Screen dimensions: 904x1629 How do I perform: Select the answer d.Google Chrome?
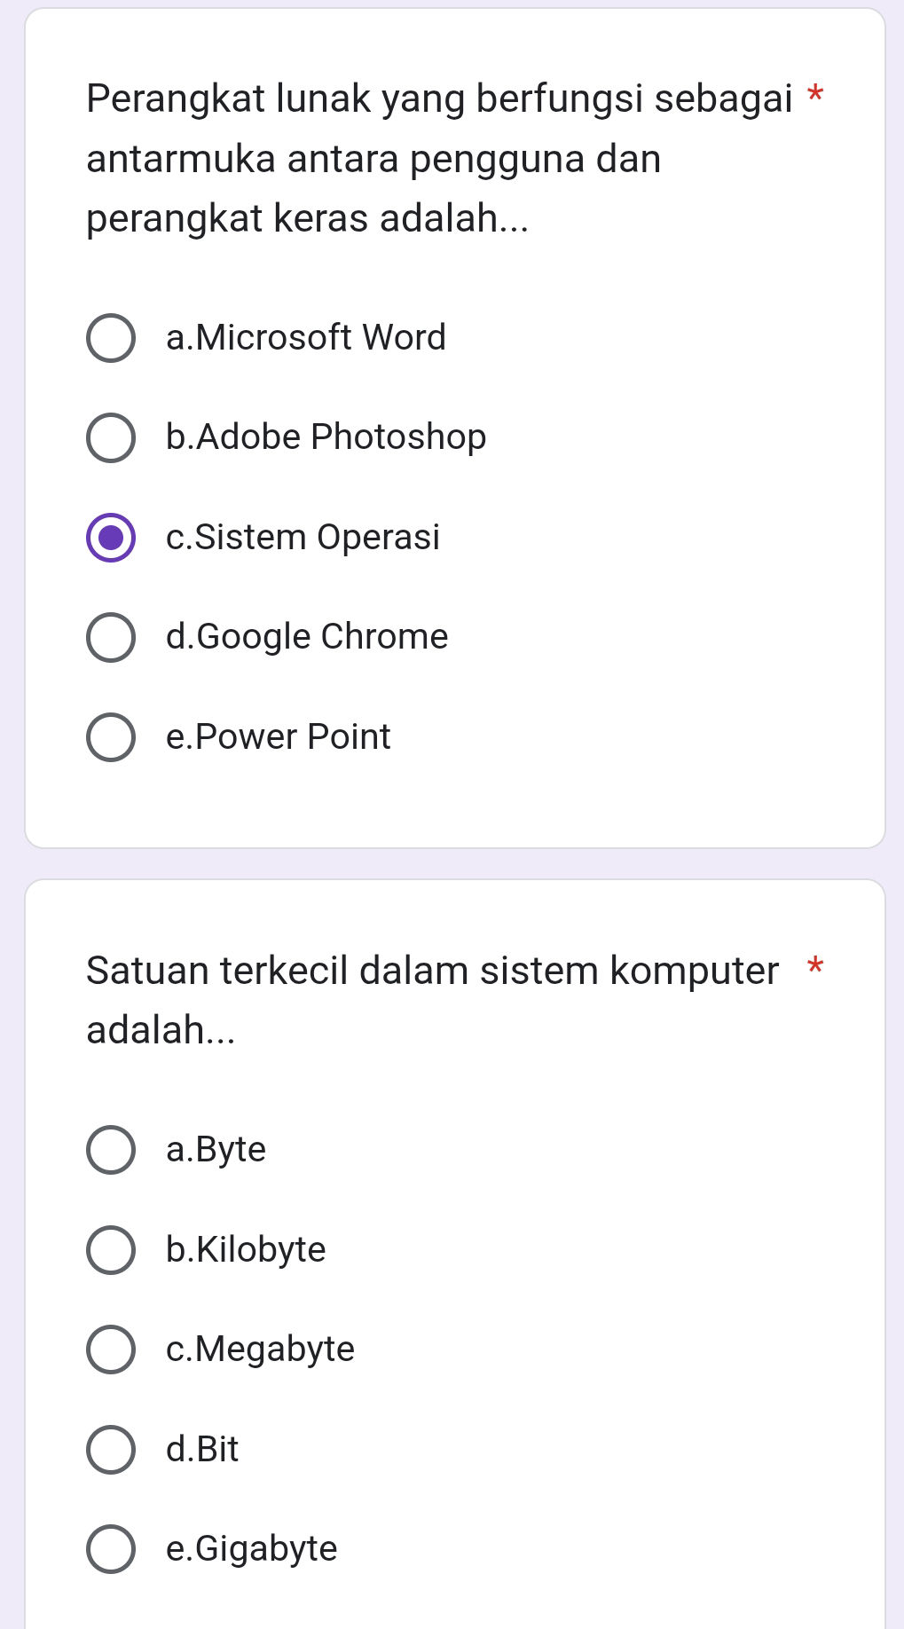[111, 636]
